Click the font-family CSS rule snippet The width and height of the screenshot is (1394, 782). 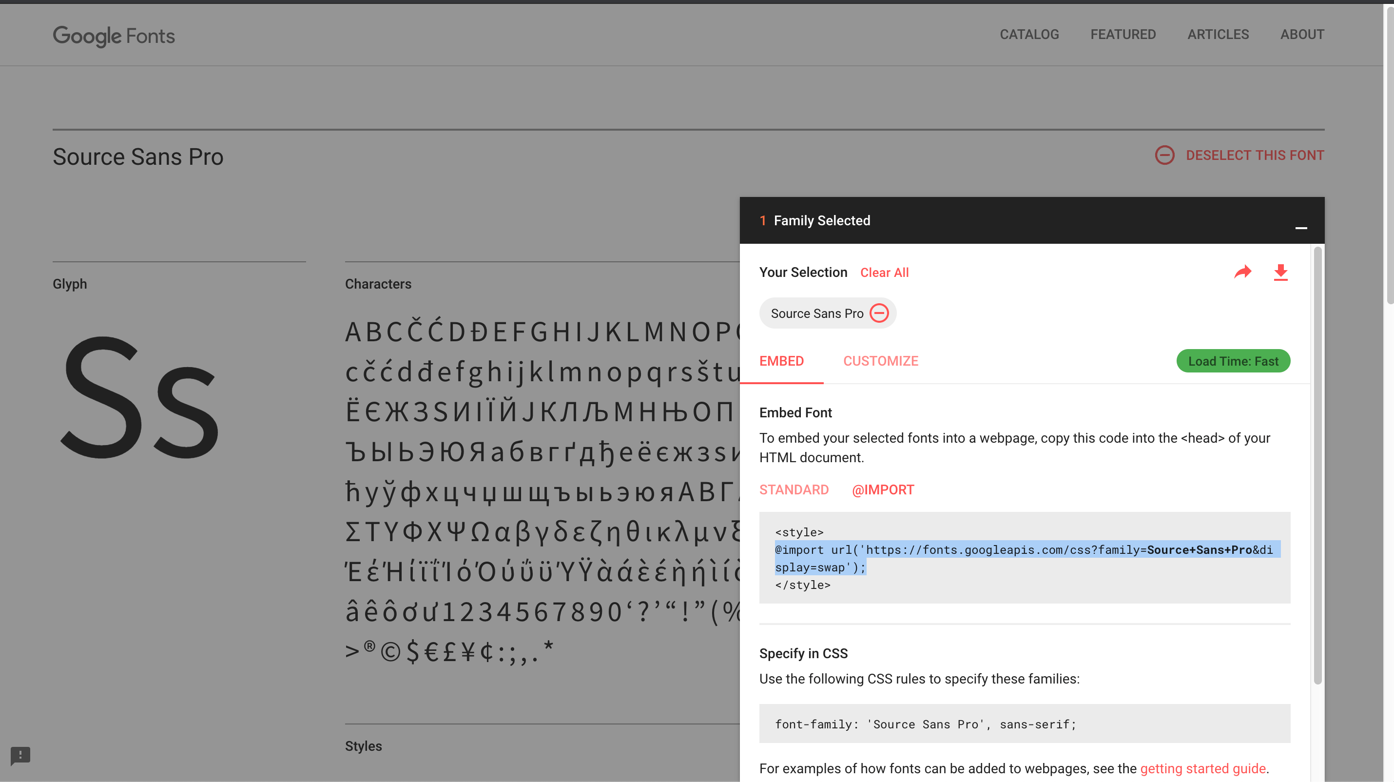click(1024, 723)
